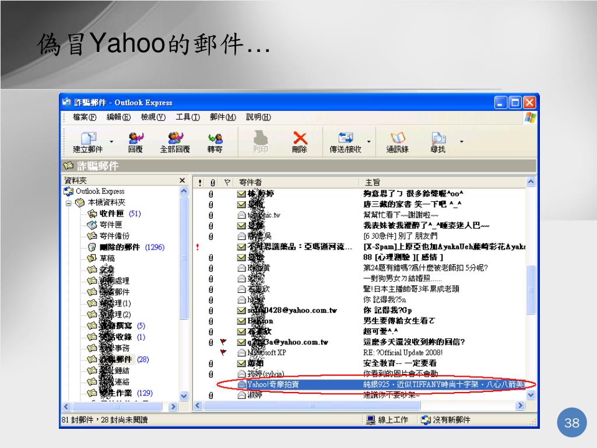
Task: Select the email 唐三藏的家書 笑一下吧
Action: 360,204
